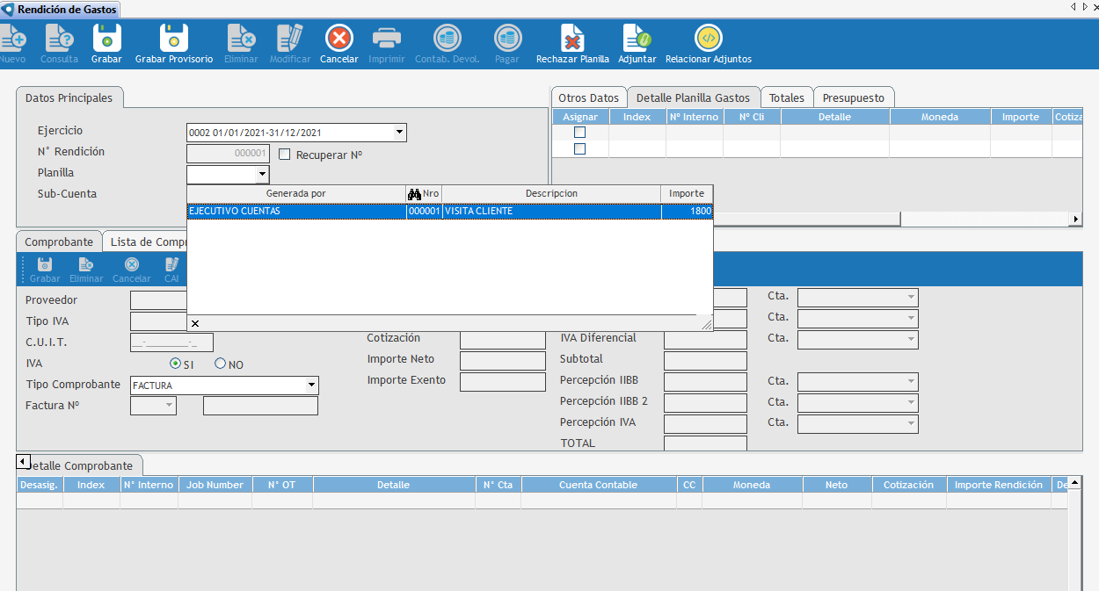Enable the Recuperar Nº checkbox

pos(284,155)
